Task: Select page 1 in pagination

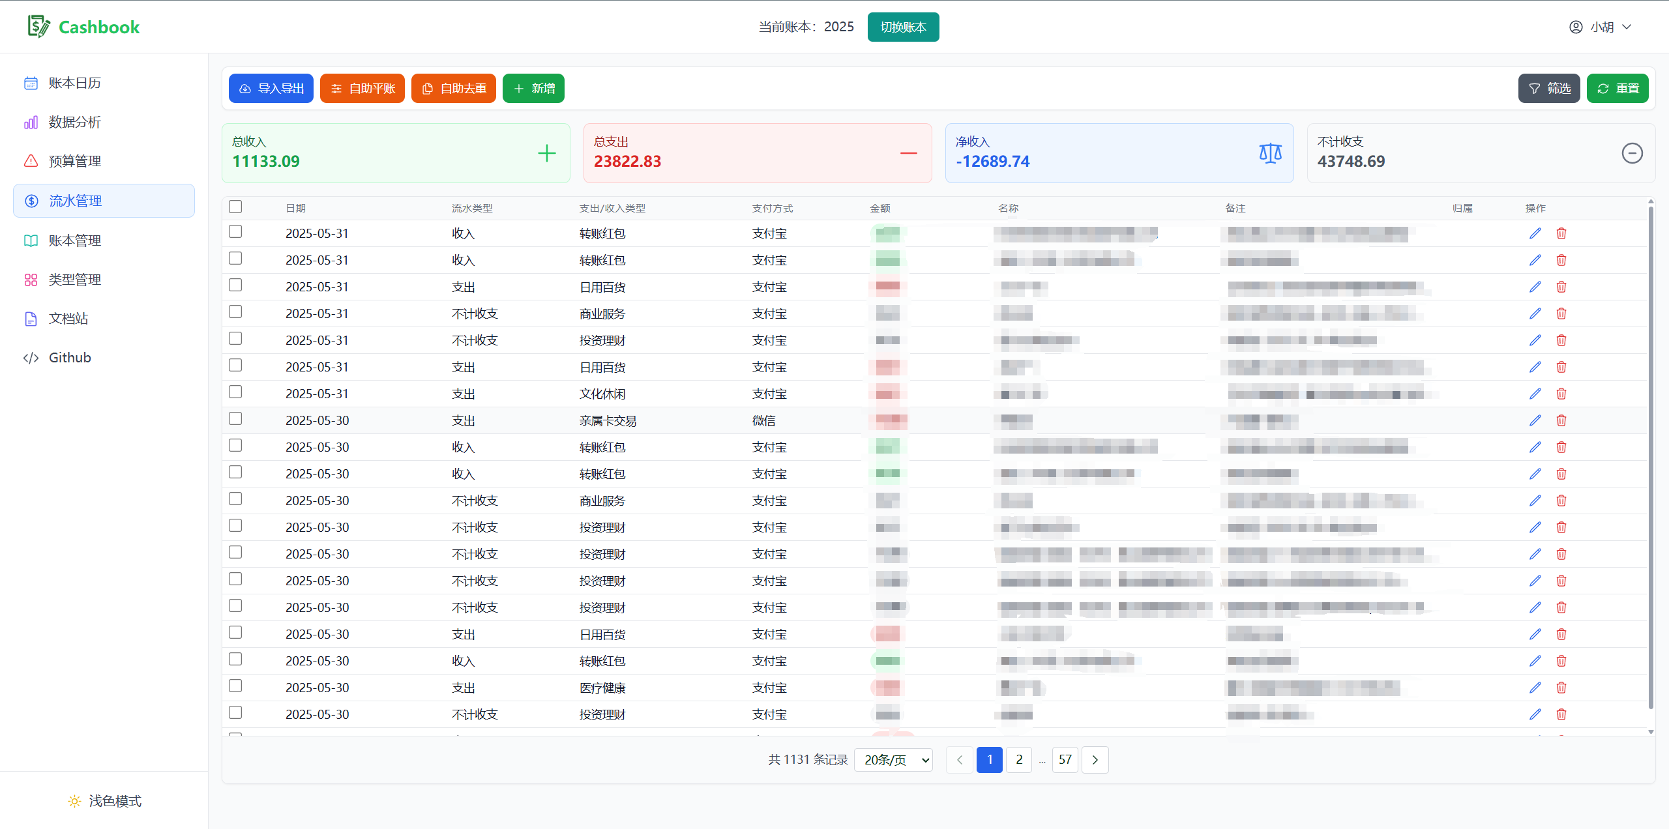Action: tap(990, 760)
